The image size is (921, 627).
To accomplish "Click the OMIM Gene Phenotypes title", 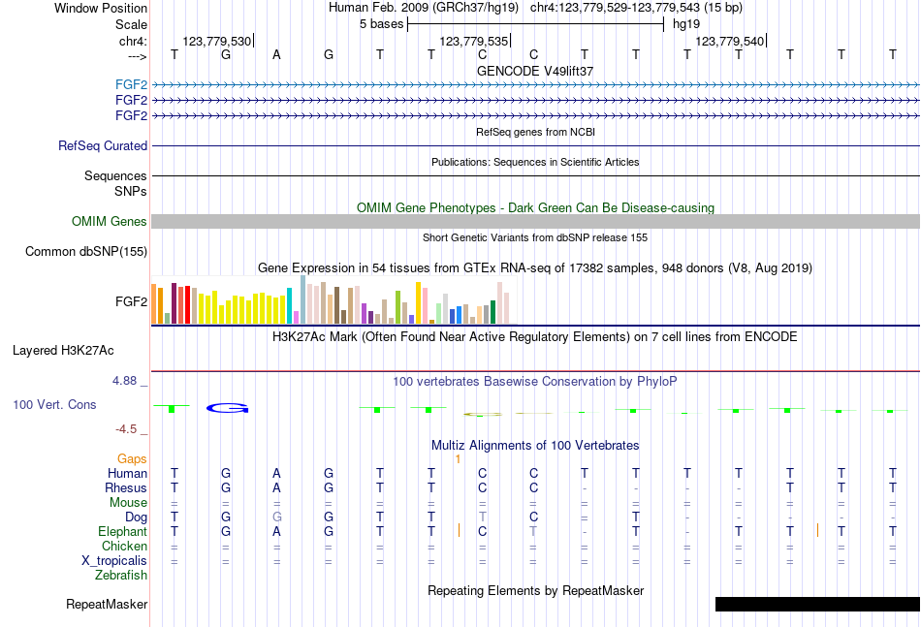I will click(535, 207).
